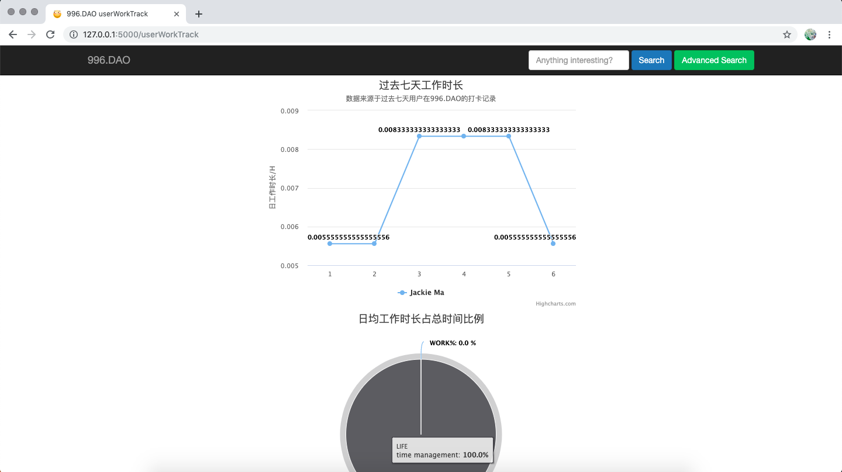
Task: Open the Chrome three-dot menu
Action: 829,34
